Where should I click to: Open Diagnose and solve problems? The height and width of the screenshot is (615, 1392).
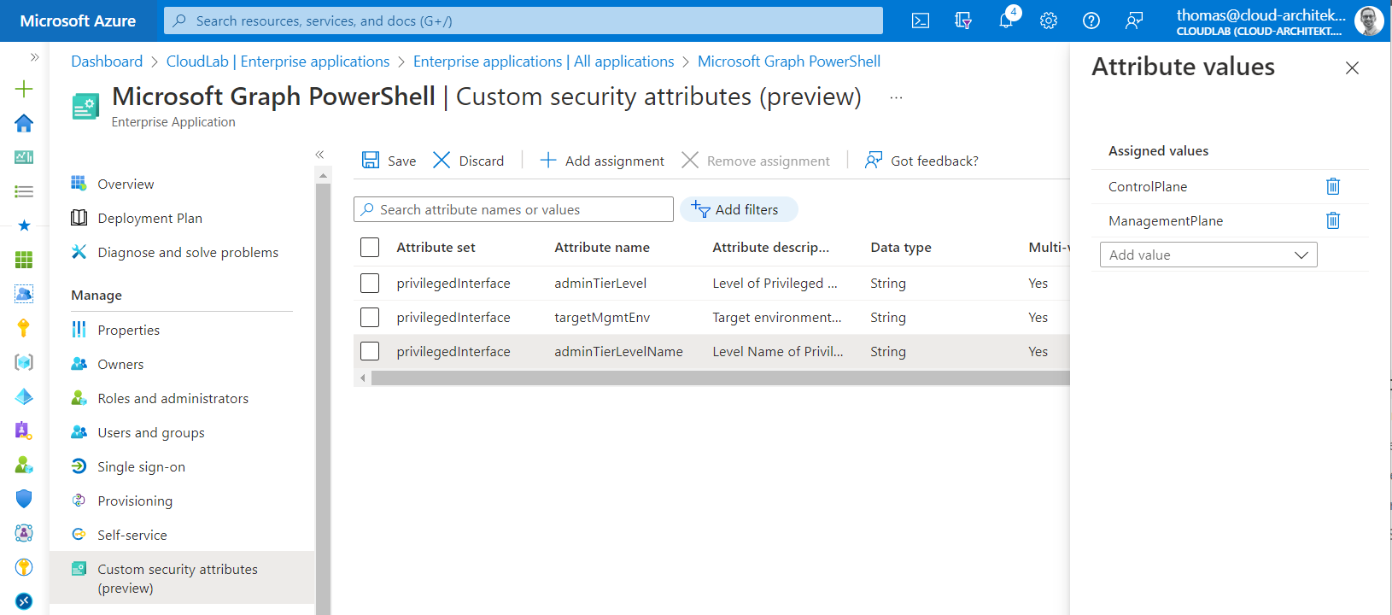pyautogui.click(x=188, y=252)
